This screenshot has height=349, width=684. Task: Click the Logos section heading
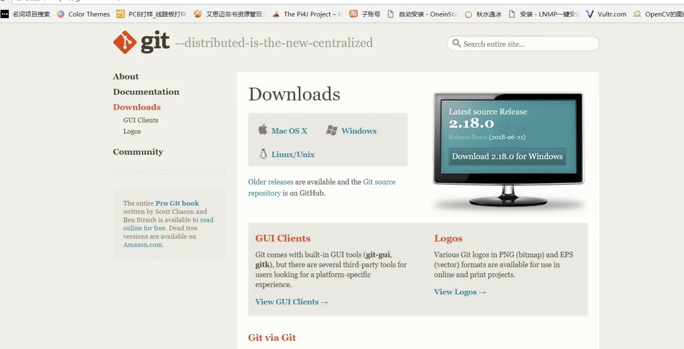click(448, 239)
